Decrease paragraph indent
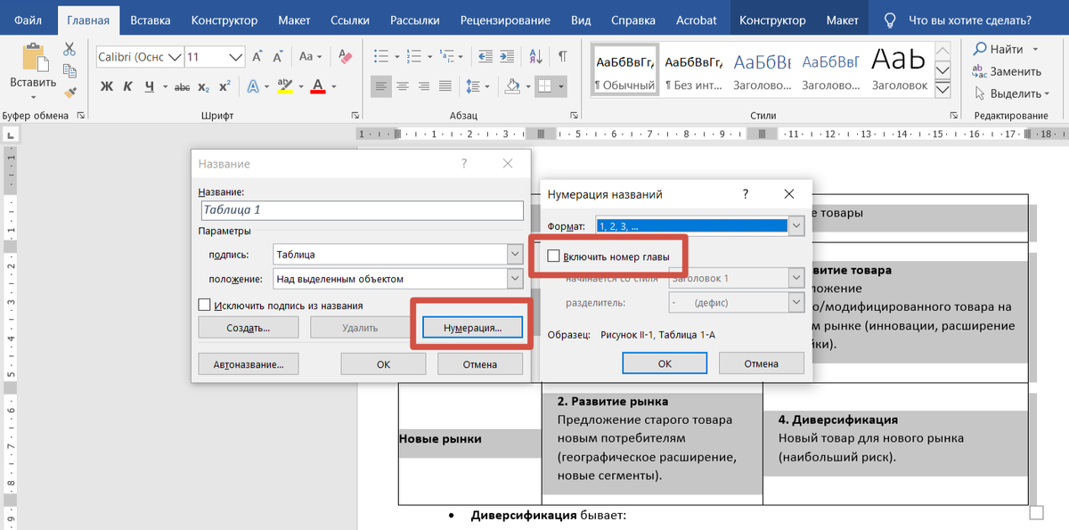1069x530 pixels. [487, 56]
